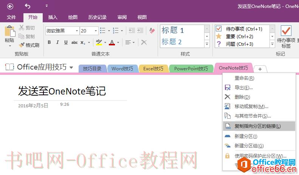Image resolution: width=299 pixels, height=175 pixels.
Task: Apply numbered list formatting
Action: pyautogui.click(x=116, y=31)
